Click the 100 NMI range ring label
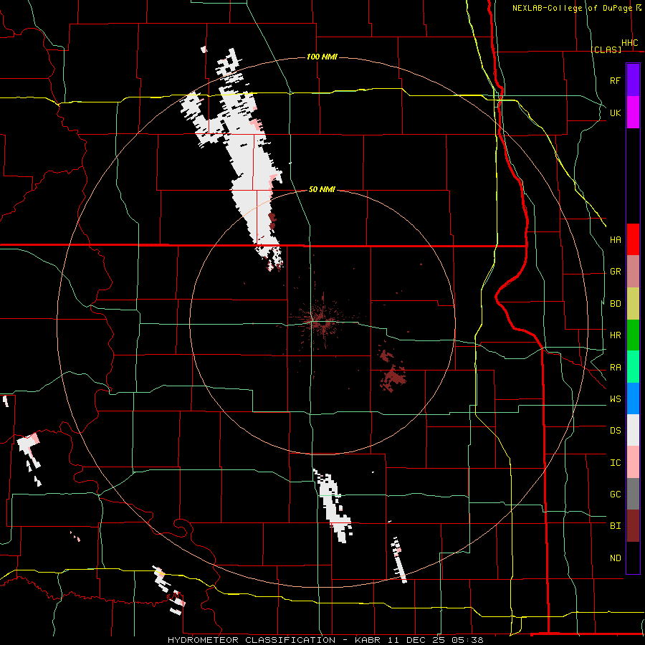The image size is (645, 645). 322,57
